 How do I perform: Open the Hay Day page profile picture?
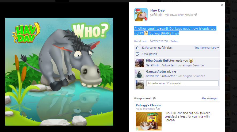(x=141, y=14)
